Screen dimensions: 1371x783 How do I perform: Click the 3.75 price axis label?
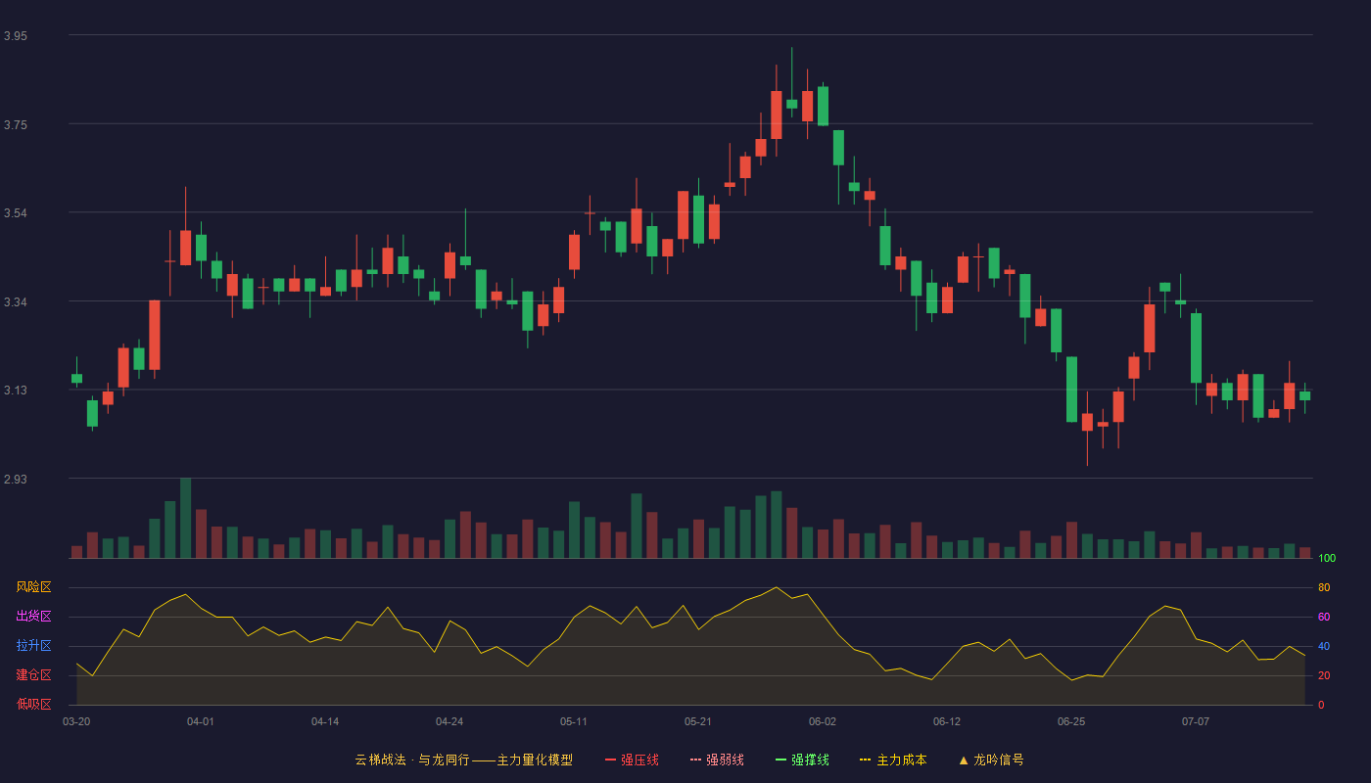pos(16,124)
